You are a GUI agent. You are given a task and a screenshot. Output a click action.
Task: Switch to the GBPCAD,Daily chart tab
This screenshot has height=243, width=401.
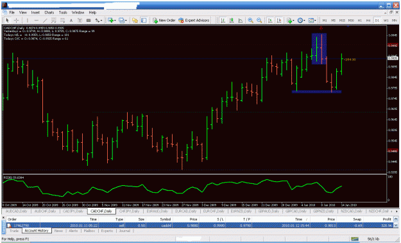[296, 212]
